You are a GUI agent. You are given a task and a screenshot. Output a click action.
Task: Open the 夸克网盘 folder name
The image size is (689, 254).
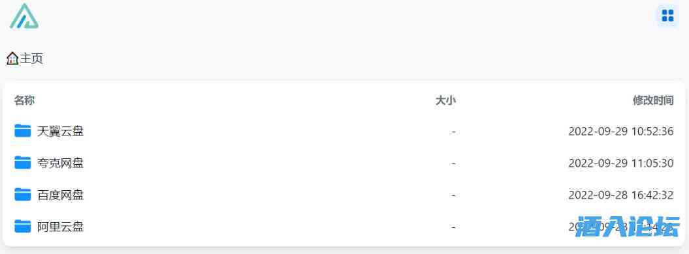tap(60, 163)
